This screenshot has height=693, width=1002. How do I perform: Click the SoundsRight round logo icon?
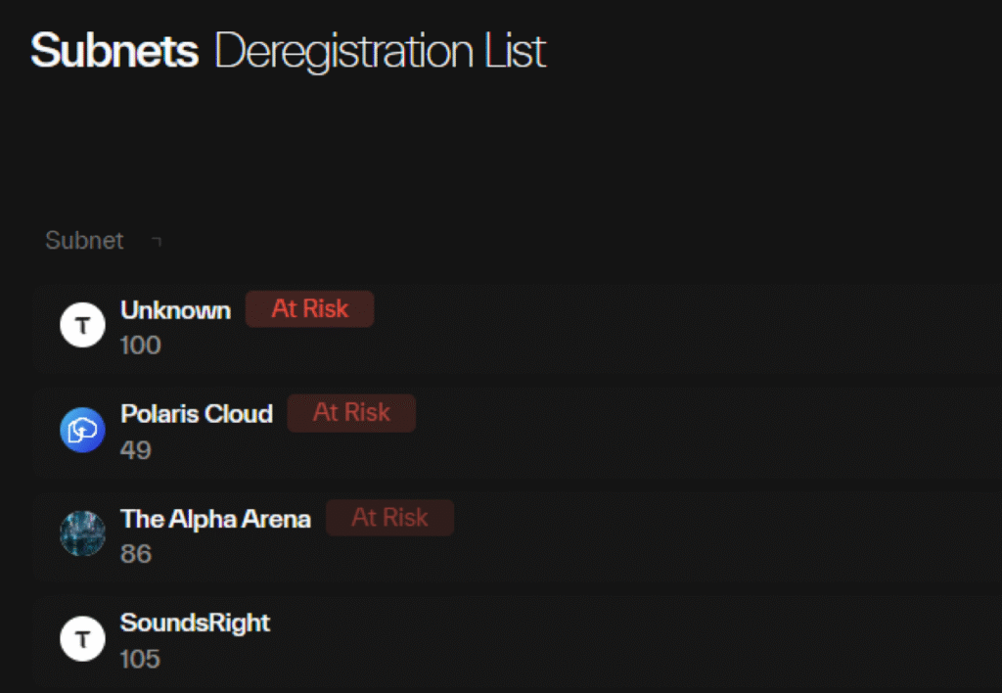(82, 639)
